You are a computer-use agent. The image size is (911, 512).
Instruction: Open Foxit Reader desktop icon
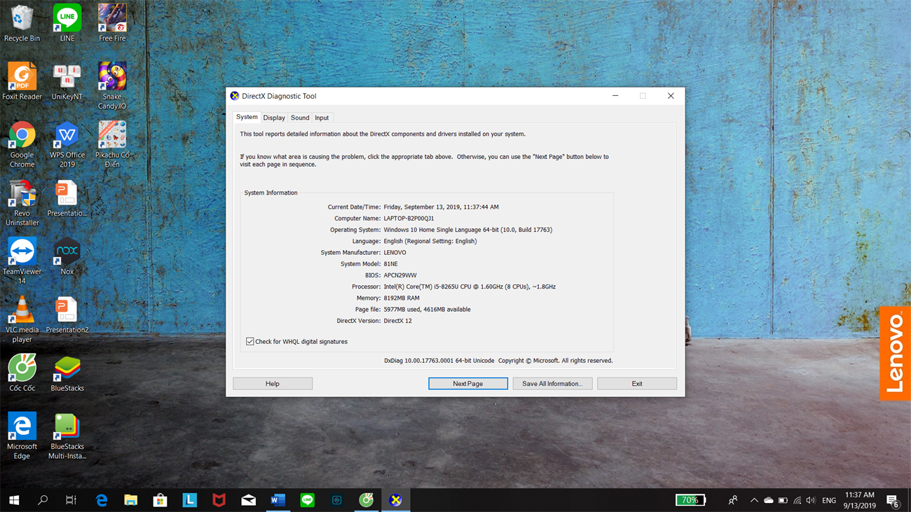[22, 81]
